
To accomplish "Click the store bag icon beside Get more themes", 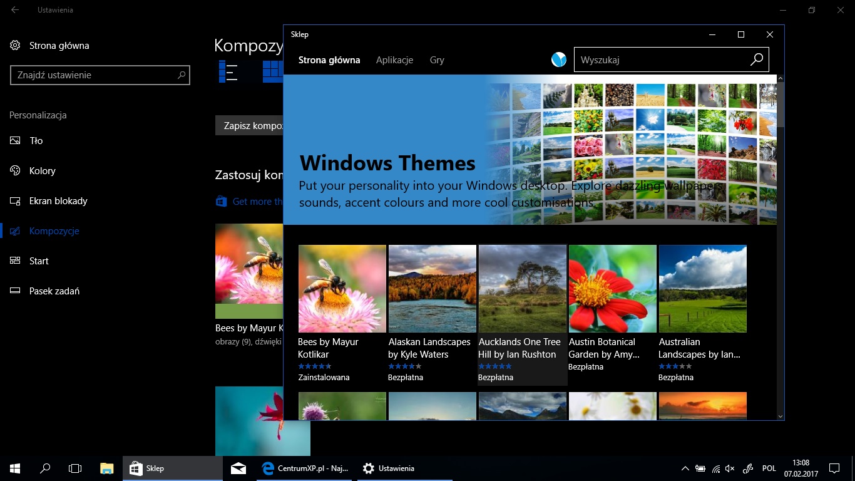I will click(x=220, y=201).
